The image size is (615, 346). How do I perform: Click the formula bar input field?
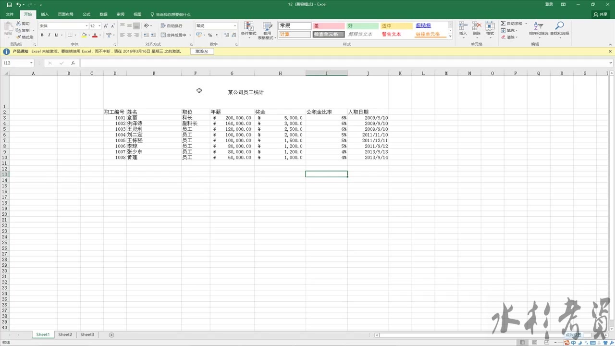click(x=344, y=63)
